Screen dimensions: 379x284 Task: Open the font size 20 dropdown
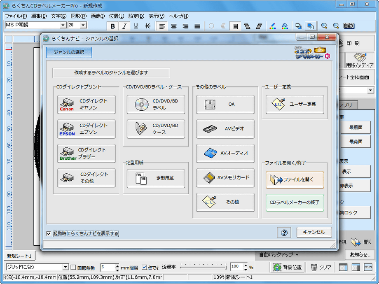(83, 25)
